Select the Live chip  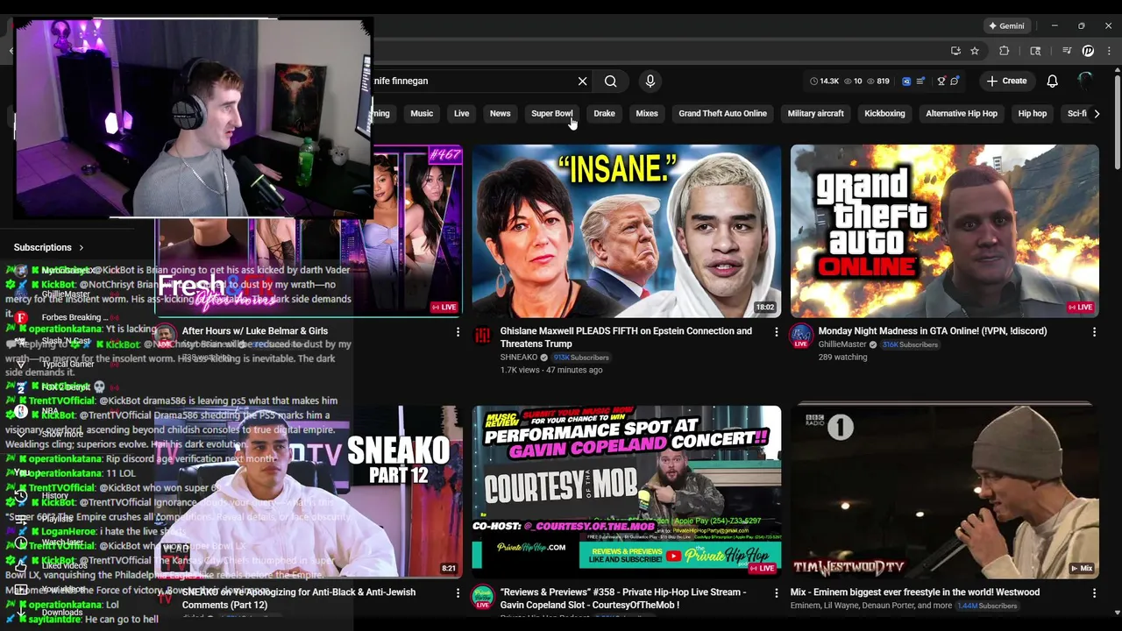tap(461, 114)
